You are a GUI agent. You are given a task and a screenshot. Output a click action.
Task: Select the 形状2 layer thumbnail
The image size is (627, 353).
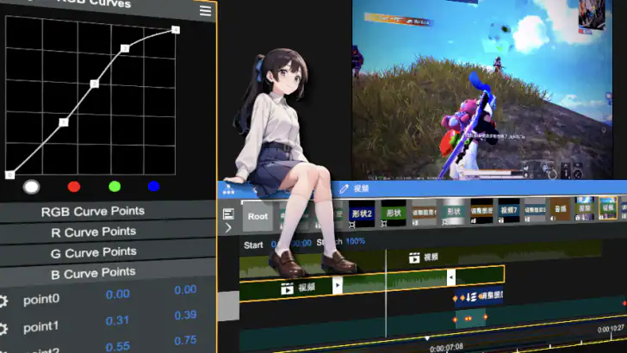coord(362,214)
